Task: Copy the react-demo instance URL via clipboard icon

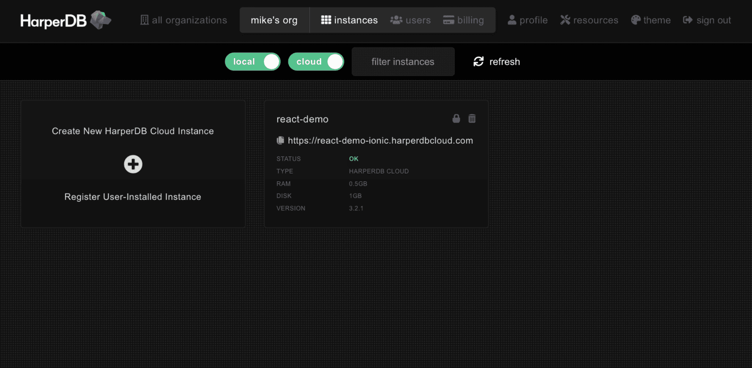Action: (280, 140)
